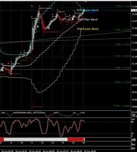
Task: Select Fibonacci level '71.191 --> 50.0%'
Action: click(x=122, y=56)
